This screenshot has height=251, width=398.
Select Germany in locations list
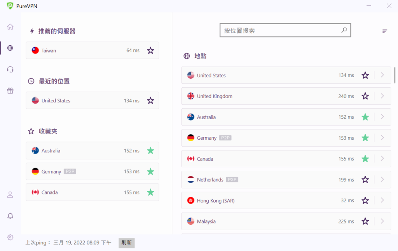tap(286, 138)
